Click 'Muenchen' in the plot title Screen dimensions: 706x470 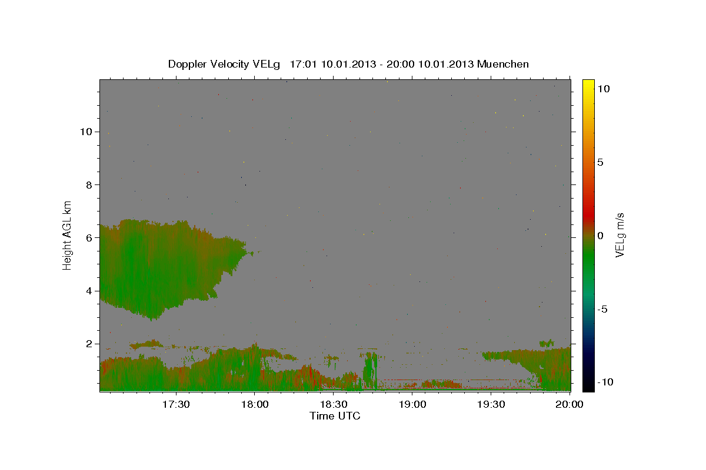(503, 64)
